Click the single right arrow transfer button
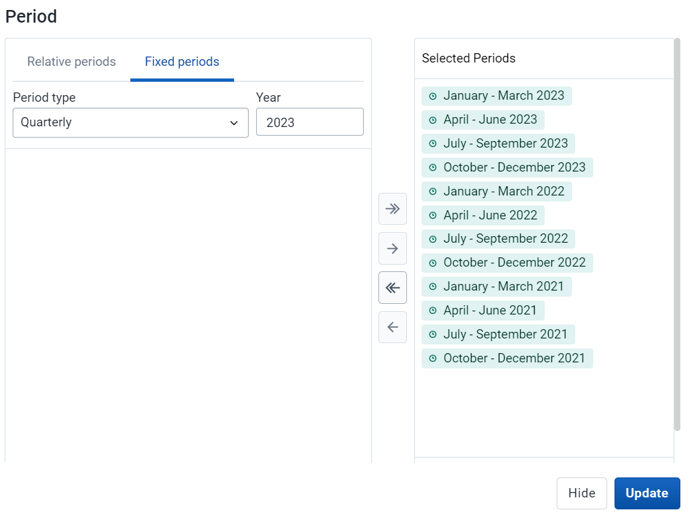This screenshot has height=522, width=691. (392, 249)
